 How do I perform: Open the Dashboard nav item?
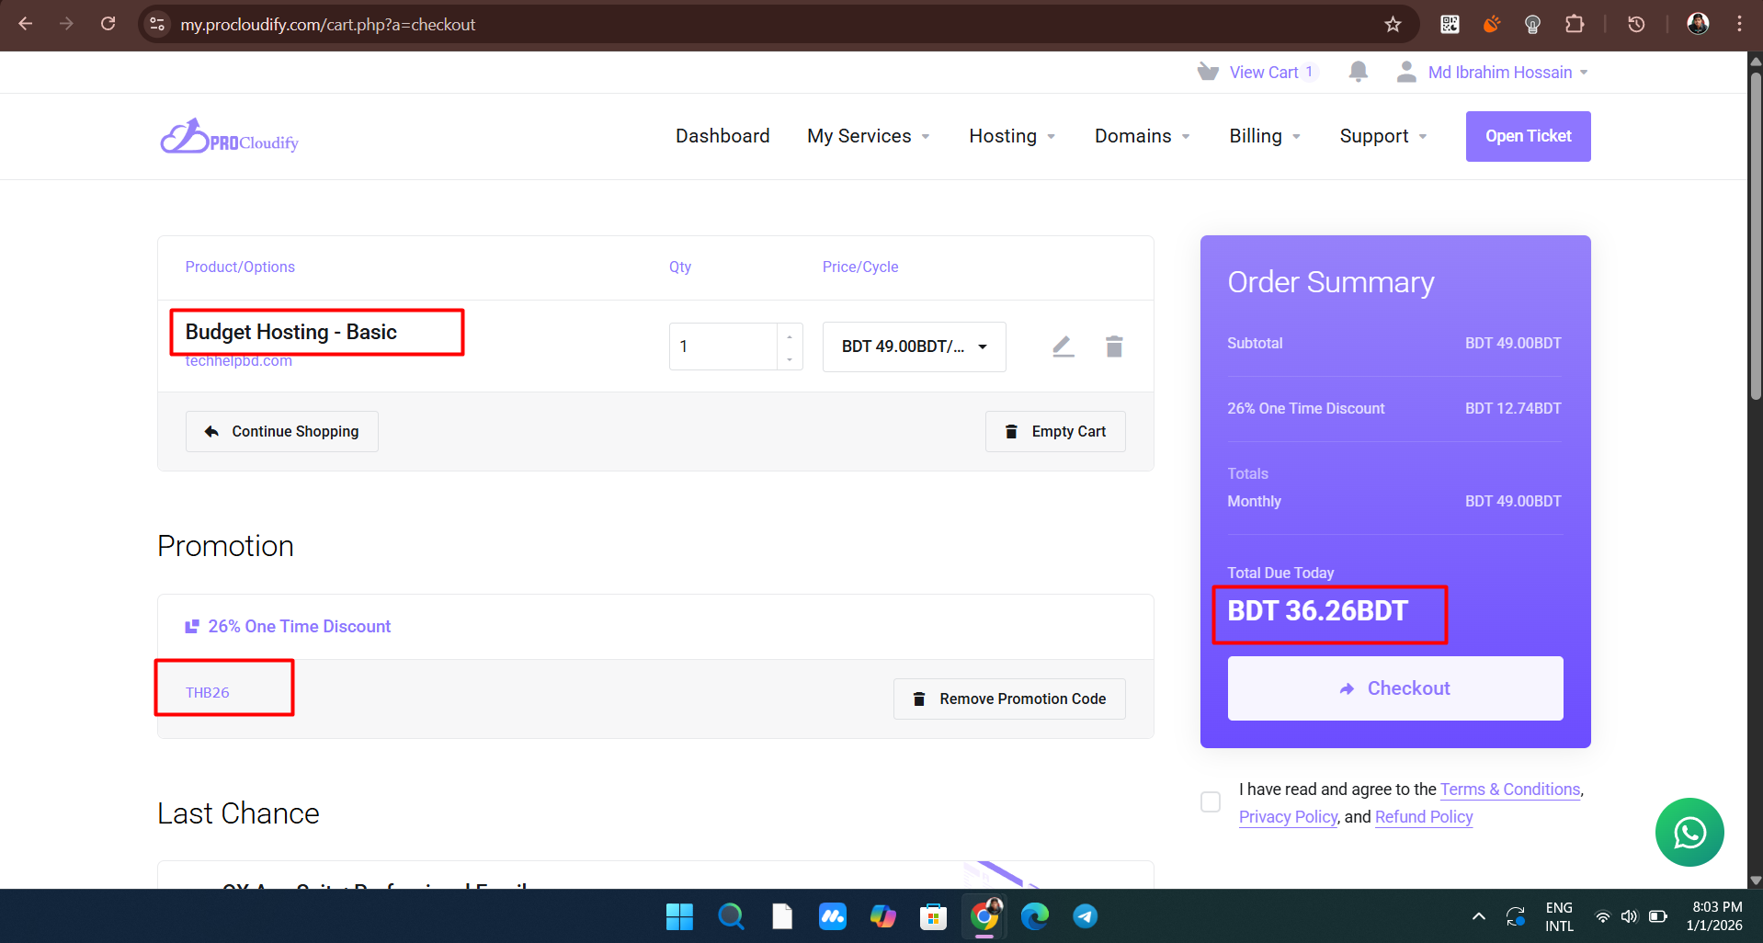(x=722, y=136)
